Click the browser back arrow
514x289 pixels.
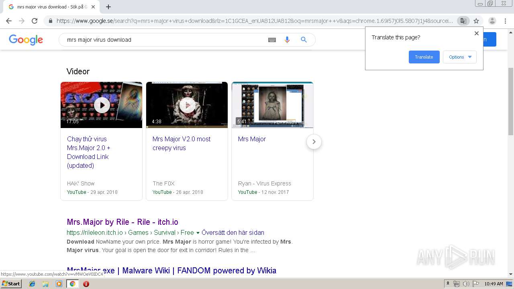tap(9, 21)
